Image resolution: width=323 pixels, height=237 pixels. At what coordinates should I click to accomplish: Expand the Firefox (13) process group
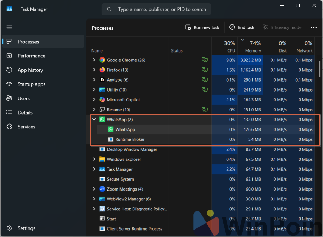94,70
